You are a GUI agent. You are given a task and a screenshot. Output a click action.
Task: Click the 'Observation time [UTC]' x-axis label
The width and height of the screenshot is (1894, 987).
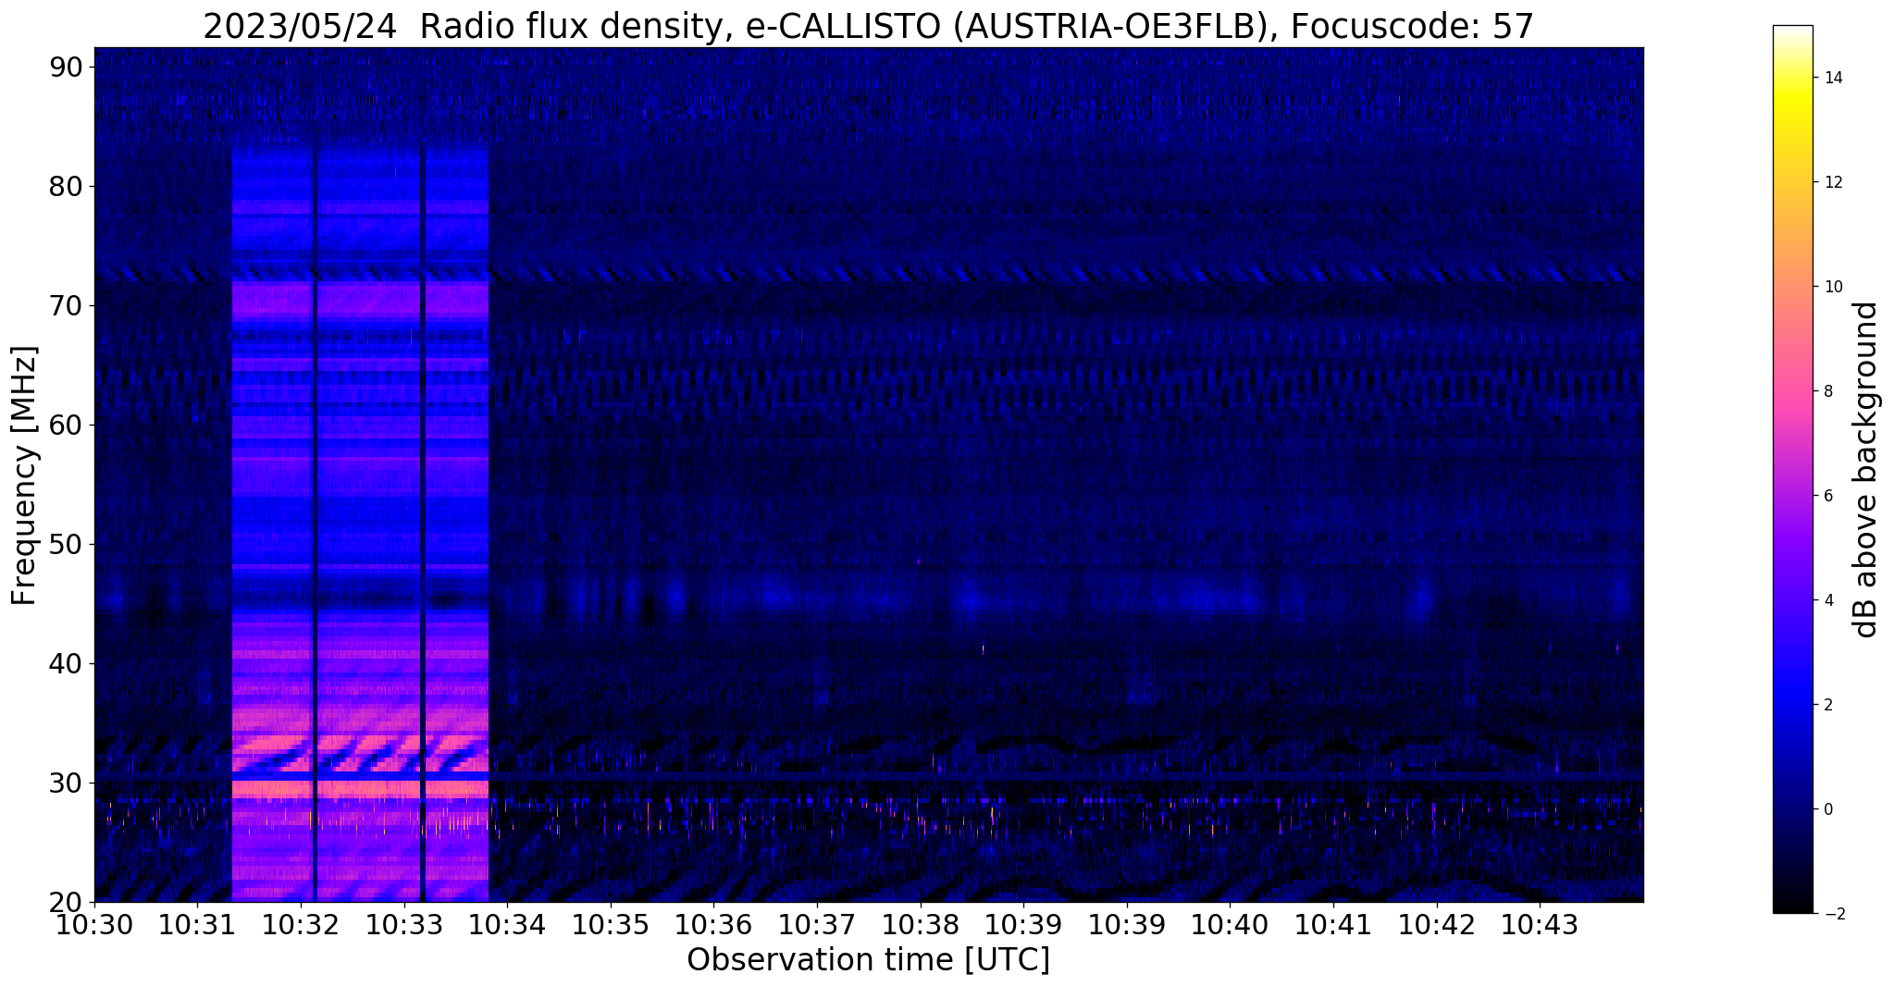(x=868, y=960)
